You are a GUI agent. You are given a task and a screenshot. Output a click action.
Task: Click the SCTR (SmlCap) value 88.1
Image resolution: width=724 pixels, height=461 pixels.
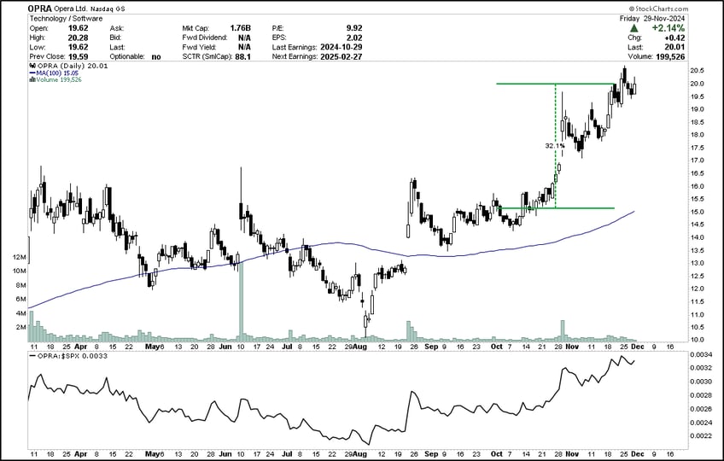pos(242,56)
